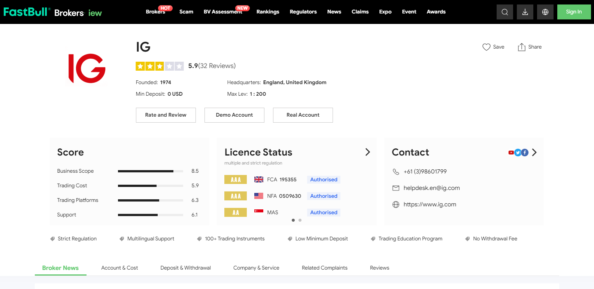
Task: Open IG's YouTube icon link
Action: tap(511, 153)
